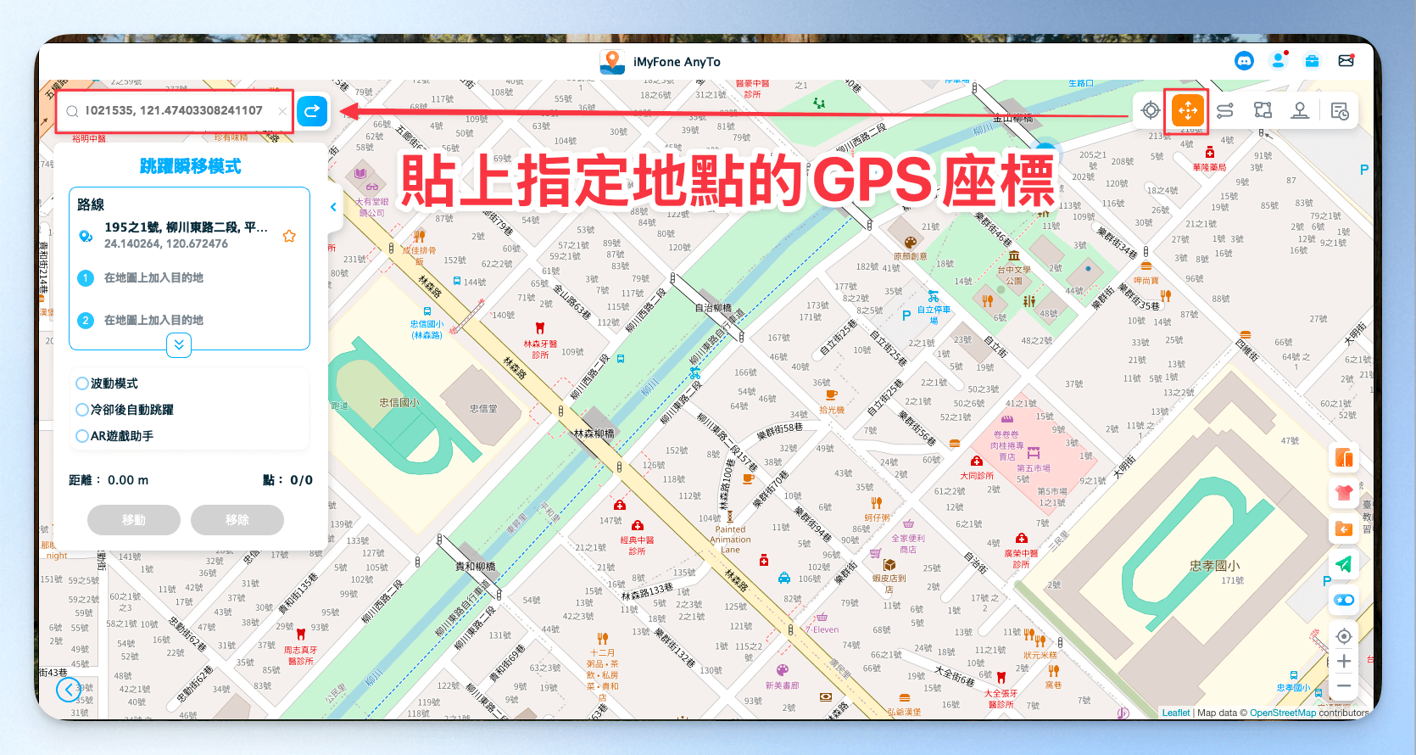Click the GPS coordinates search field
Viewport: 1416px width, 755px height.
176,111
